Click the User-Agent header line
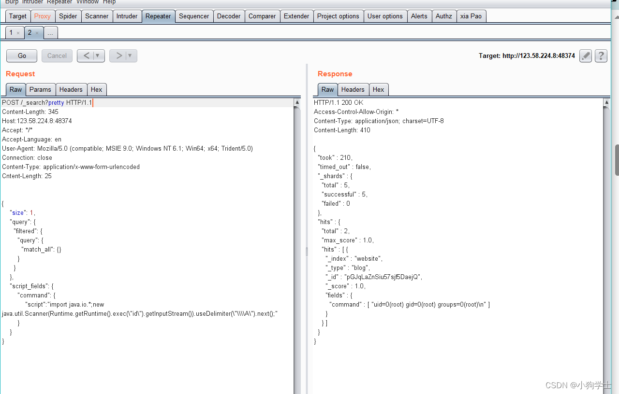Viewport: 619px width, 394px height. point(127,149)
